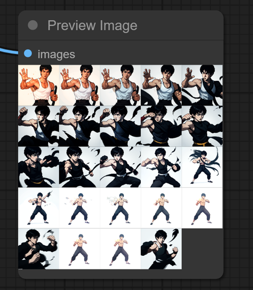Screen dimensions: 253x290
Task: Open second thumbnail in the top row
Action: [79, 85]
